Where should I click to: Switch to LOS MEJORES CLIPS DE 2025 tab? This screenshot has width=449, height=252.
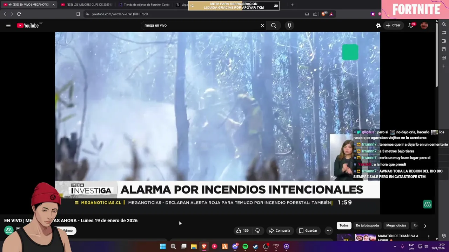(86, 5)
